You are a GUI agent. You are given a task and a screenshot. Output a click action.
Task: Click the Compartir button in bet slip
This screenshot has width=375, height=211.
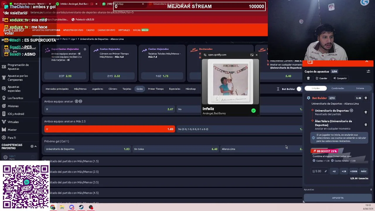point(340,78)
